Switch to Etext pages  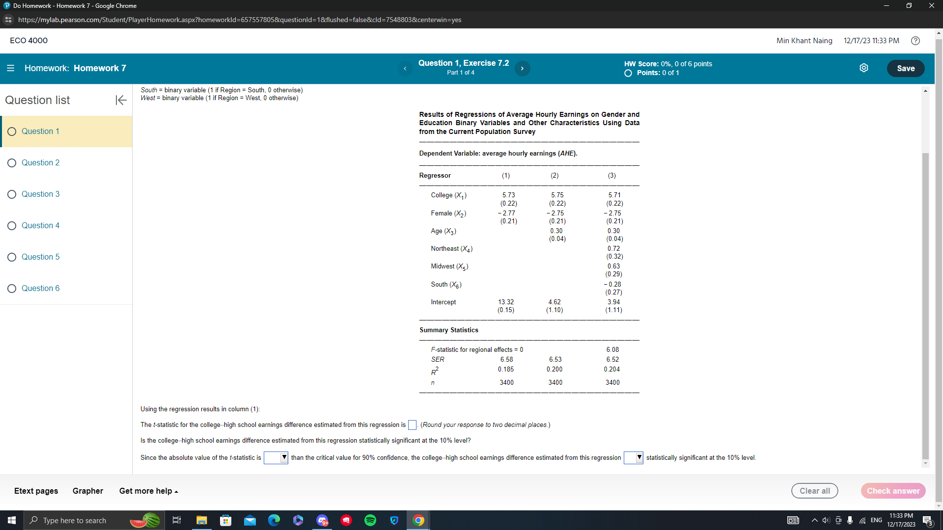tap(36, 491)
